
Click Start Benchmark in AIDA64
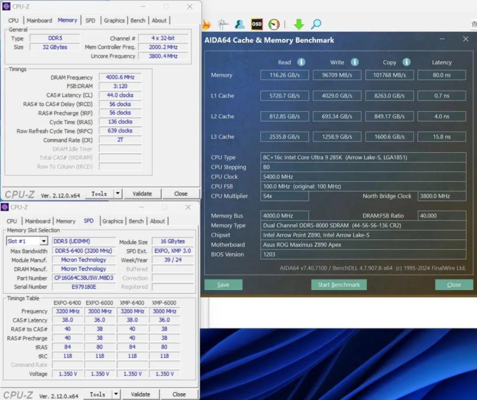[339, 284]
